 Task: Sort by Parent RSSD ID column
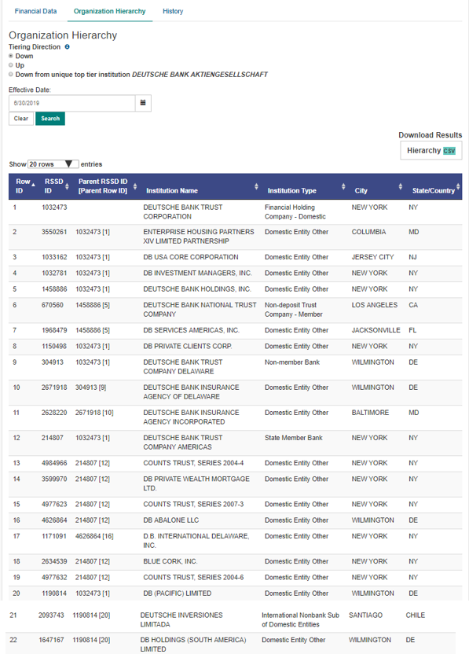[x=107, y=186]
